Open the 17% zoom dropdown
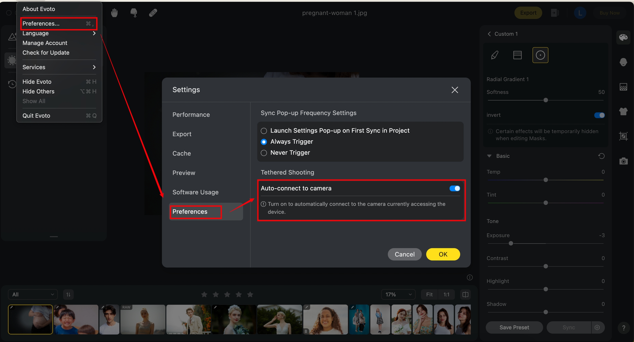Viewport: 634px width, 342px height. pyautogui.click(x=398, y=295)
